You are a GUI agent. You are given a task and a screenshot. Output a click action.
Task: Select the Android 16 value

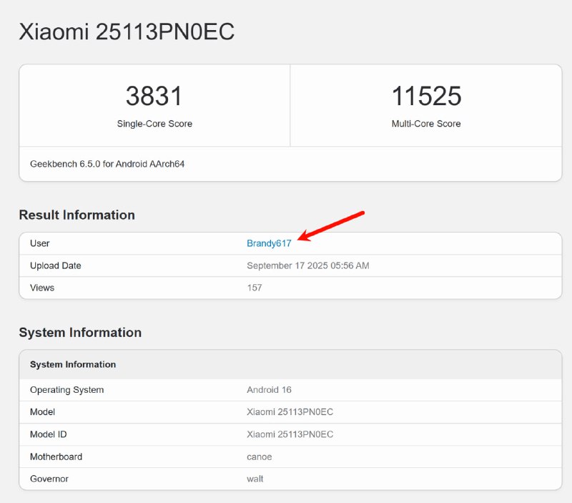click(269, 390)
